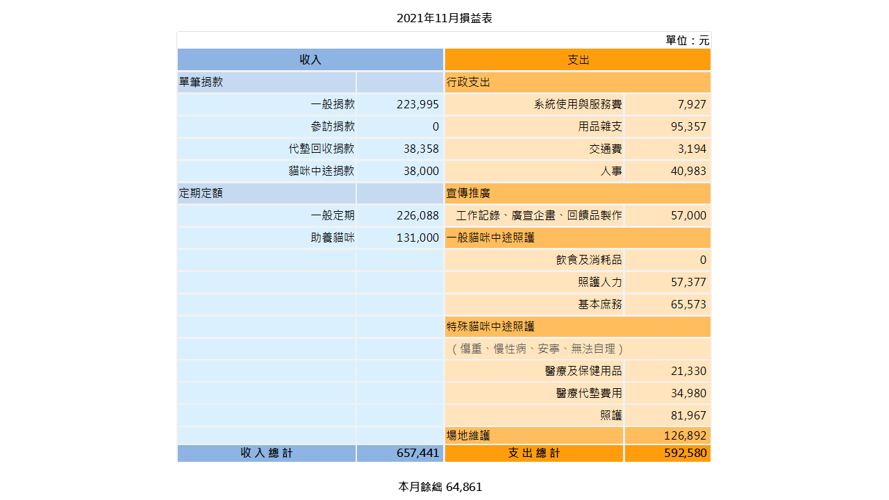889x500 pixels.
Task: Click the 代墊回收捐款 label
Action: point(322,149)
